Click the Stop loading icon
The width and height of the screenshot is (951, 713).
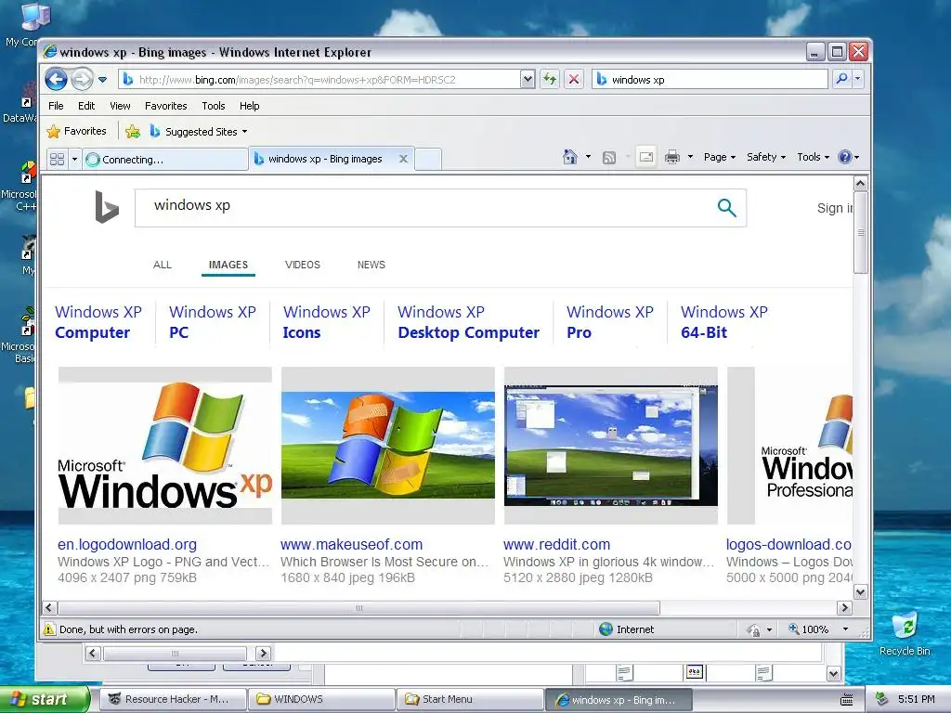(574, 79)
